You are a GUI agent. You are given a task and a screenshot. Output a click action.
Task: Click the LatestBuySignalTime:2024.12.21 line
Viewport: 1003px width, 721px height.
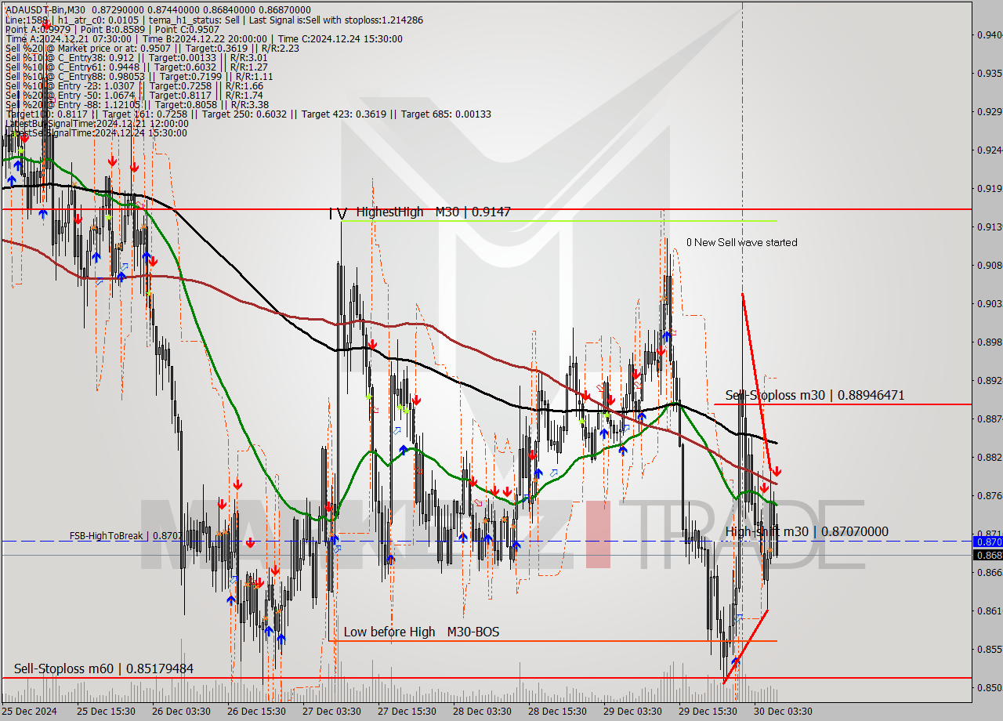(96, 123)
